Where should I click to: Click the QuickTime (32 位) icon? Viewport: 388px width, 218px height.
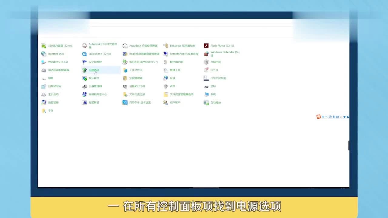click(x=84, y=54)
